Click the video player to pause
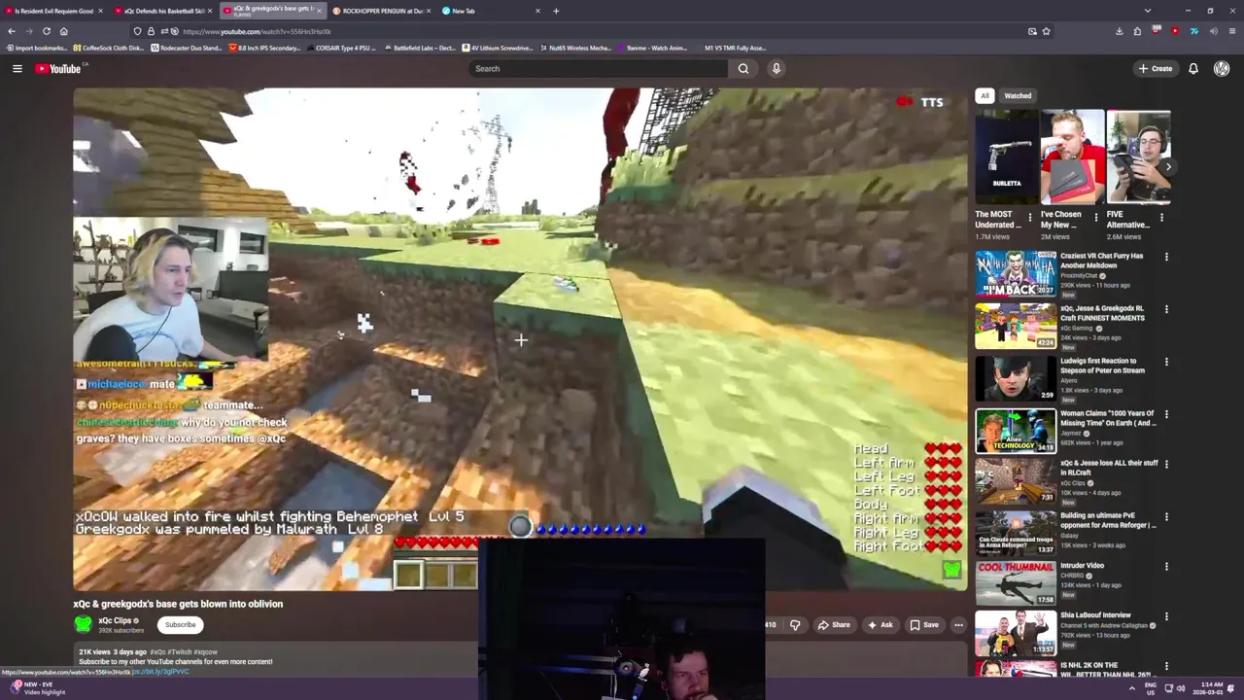 [520, 339]
